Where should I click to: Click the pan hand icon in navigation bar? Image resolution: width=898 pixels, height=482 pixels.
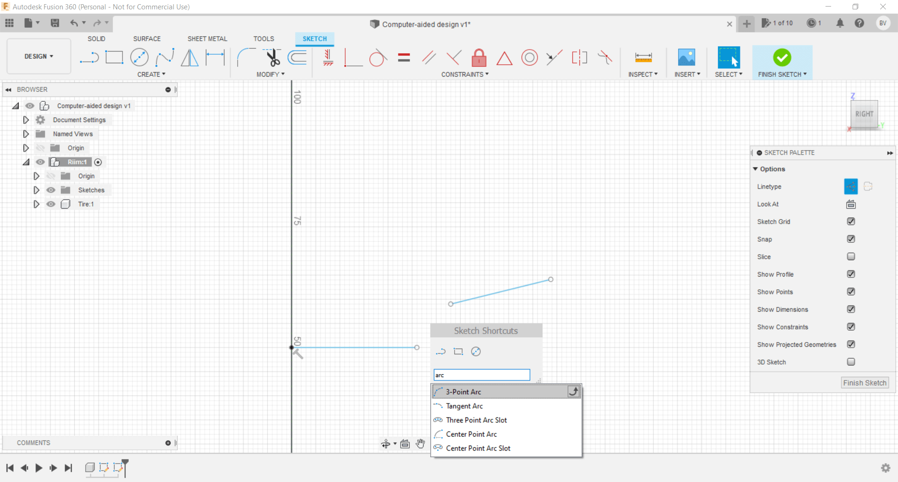(420, 444)
